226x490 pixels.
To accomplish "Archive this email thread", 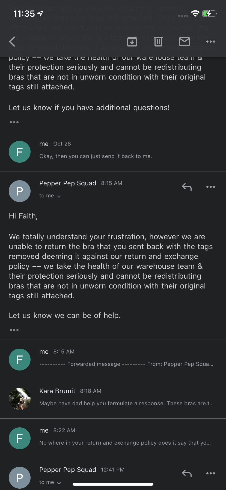I will [132, 42].
